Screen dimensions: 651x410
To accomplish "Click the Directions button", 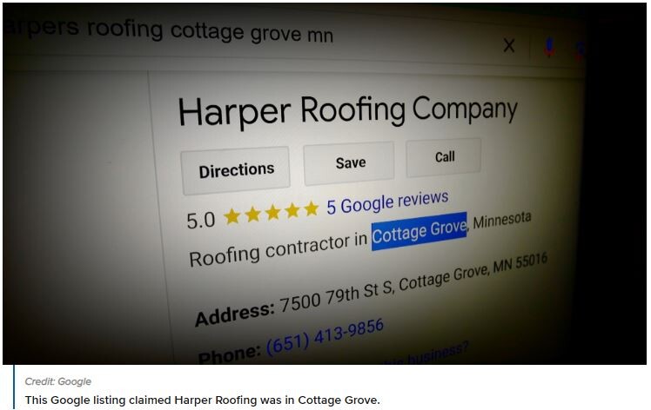I will tap(236, 170).
